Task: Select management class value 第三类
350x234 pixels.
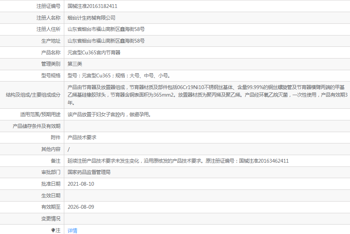Action: (75, 64)
